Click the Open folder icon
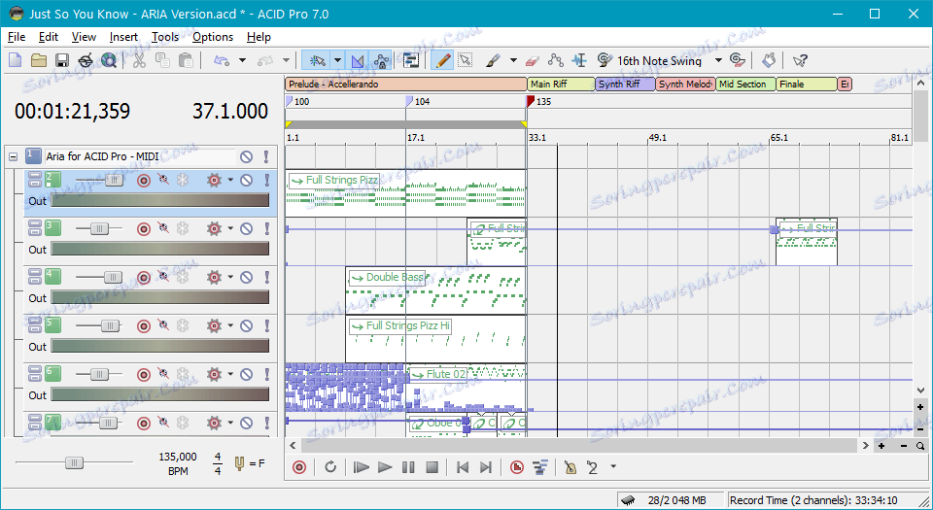Screen dimensions: 933x510 tap(39, 60)
